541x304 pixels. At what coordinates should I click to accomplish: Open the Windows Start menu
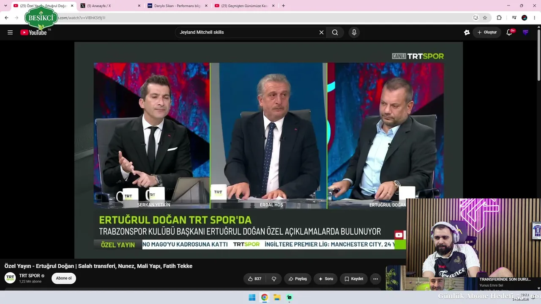point(252,297)
